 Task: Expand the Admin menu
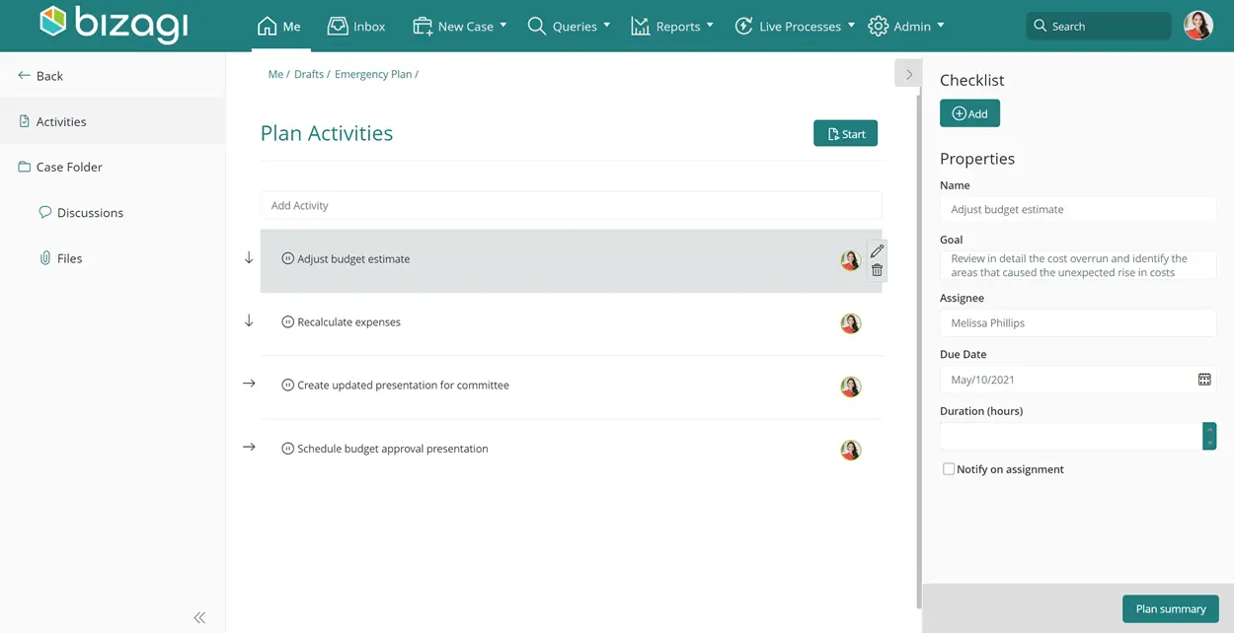[906, 26]
